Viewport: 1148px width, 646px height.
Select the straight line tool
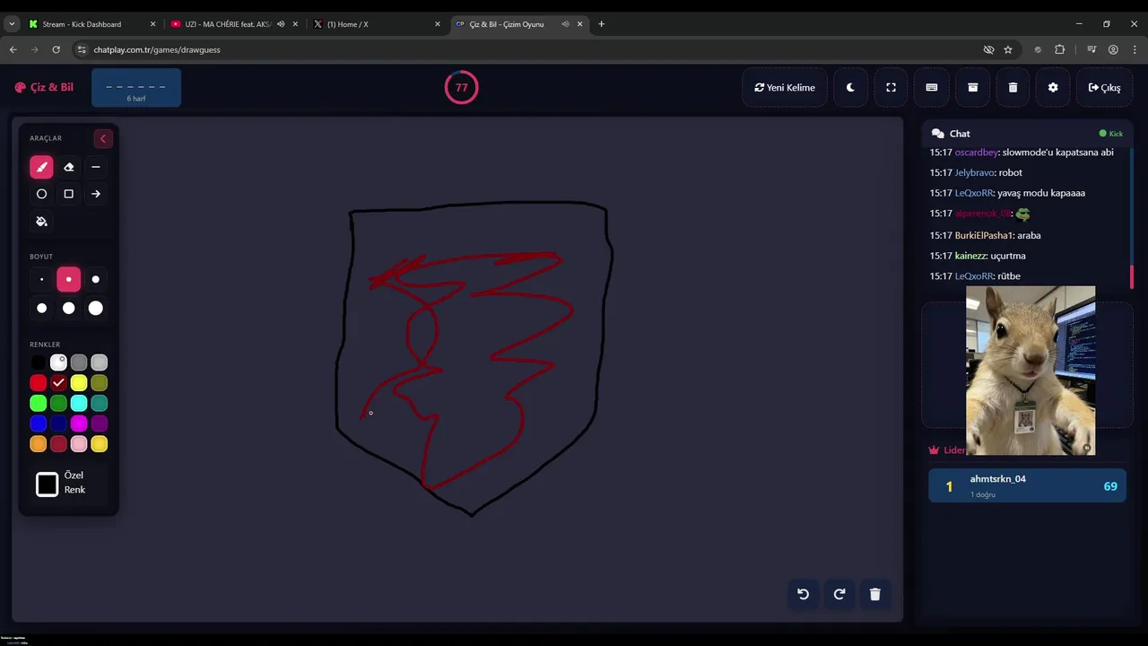96,167
